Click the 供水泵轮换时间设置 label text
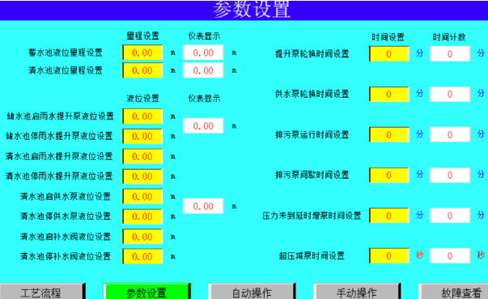This screenshot has width=488, height=299. click(x=312, y=94)
